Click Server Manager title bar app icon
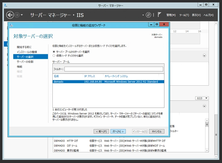 tap(6, 6)
